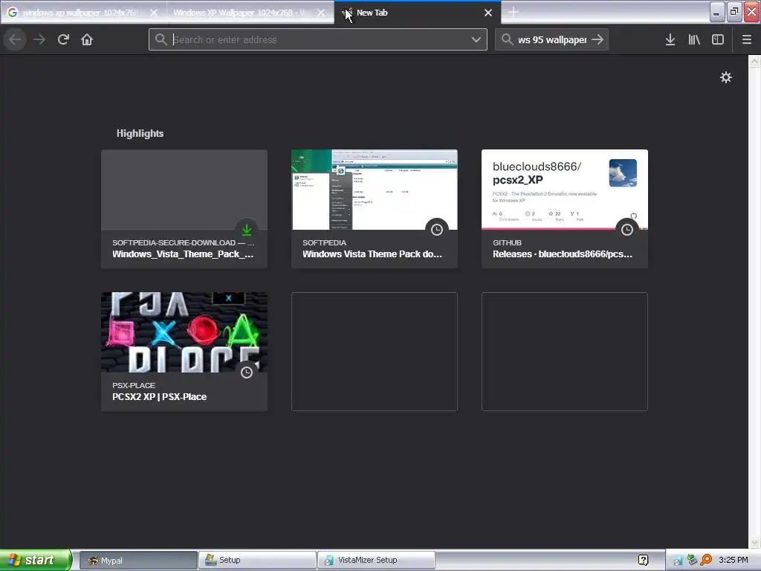Restore down the browser window
Screen dimensions: 761x571
pos(734,12)
